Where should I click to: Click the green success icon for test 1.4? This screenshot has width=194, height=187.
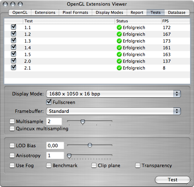pyautogui.click(x=119, y=48)
